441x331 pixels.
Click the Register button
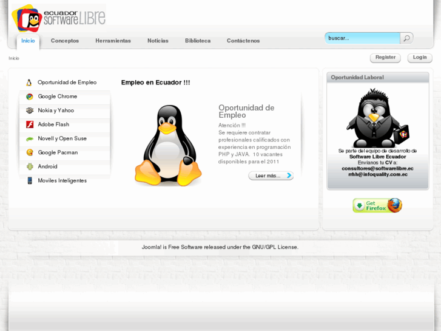(x=385, y=58)
